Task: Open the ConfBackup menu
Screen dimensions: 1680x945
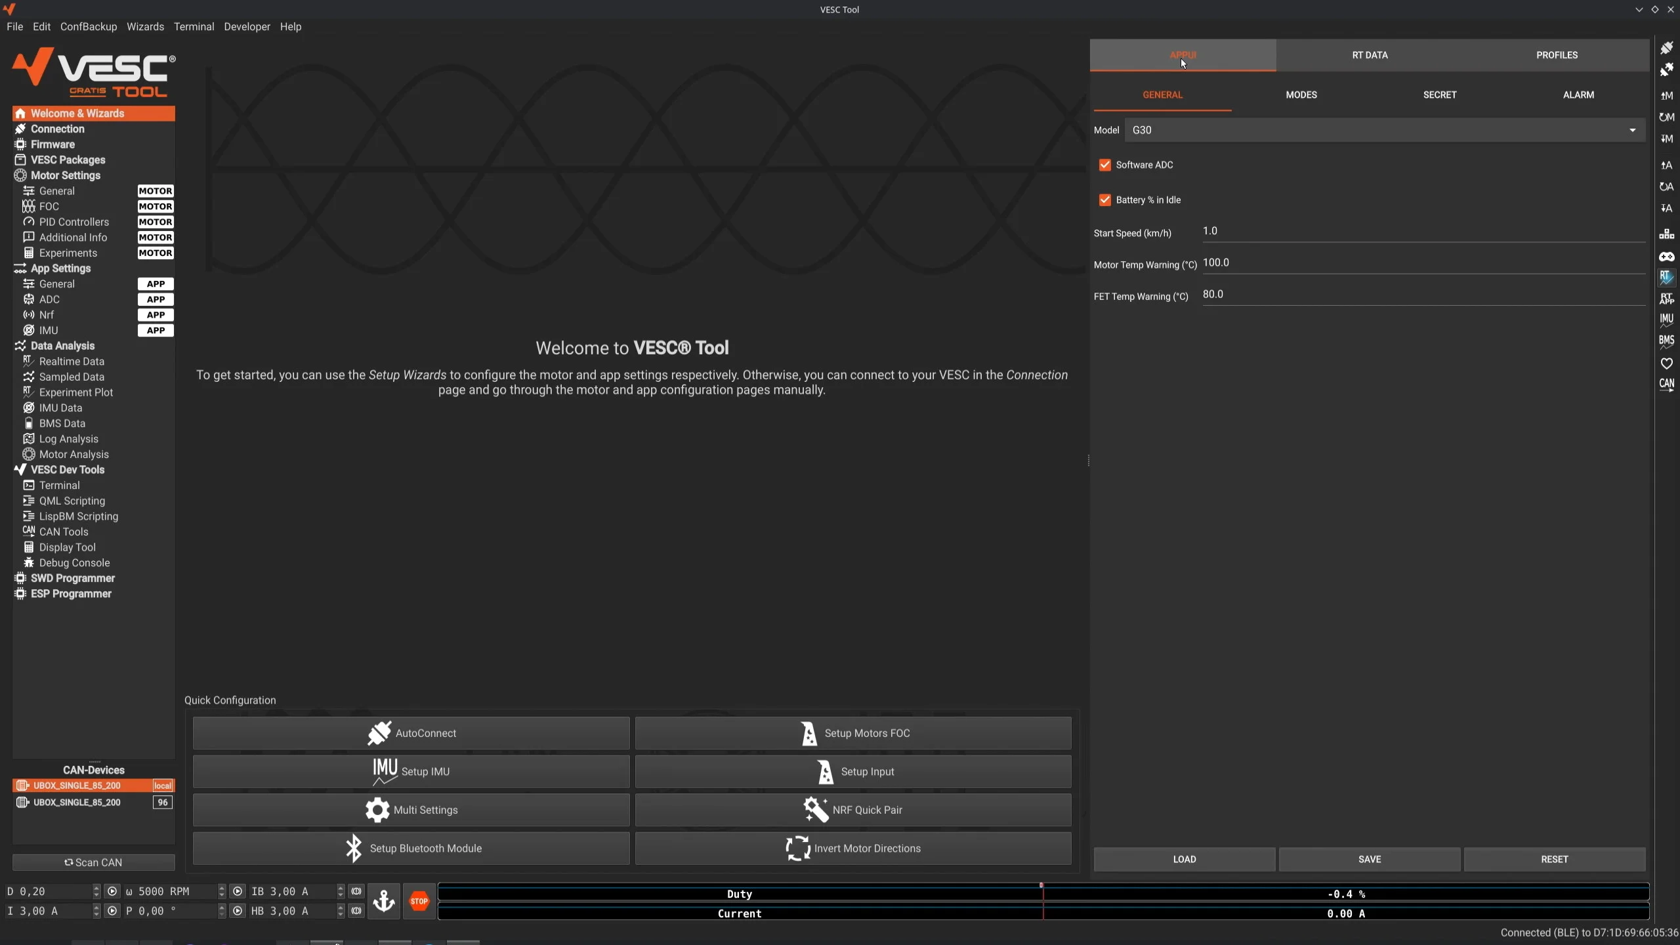Action: tap(89, 26)
